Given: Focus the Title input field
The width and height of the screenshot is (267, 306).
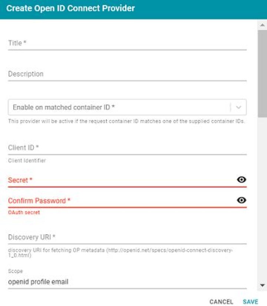Looking at the screenshot, I should tap(127, 43).
